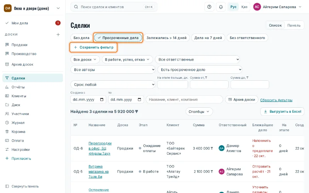This screenshot has height=193, width=309.
Task: Click the ДА avatar of Данияр Ахметов
Action: tap(221, 148)
